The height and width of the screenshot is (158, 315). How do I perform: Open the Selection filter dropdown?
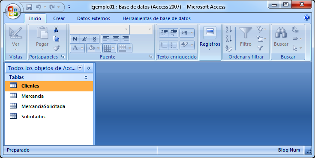coord(261,29)
